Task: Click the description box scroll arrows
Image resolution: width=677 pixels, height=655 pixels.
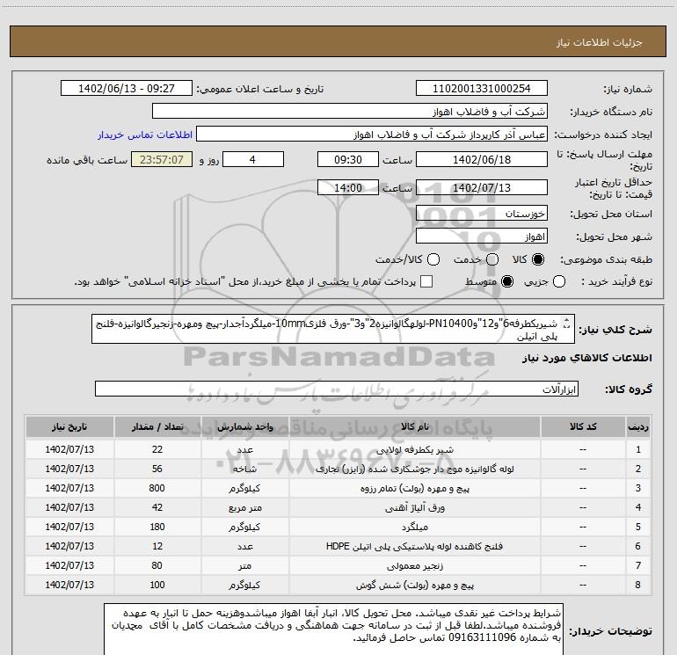Action: [x=567, y=324]
